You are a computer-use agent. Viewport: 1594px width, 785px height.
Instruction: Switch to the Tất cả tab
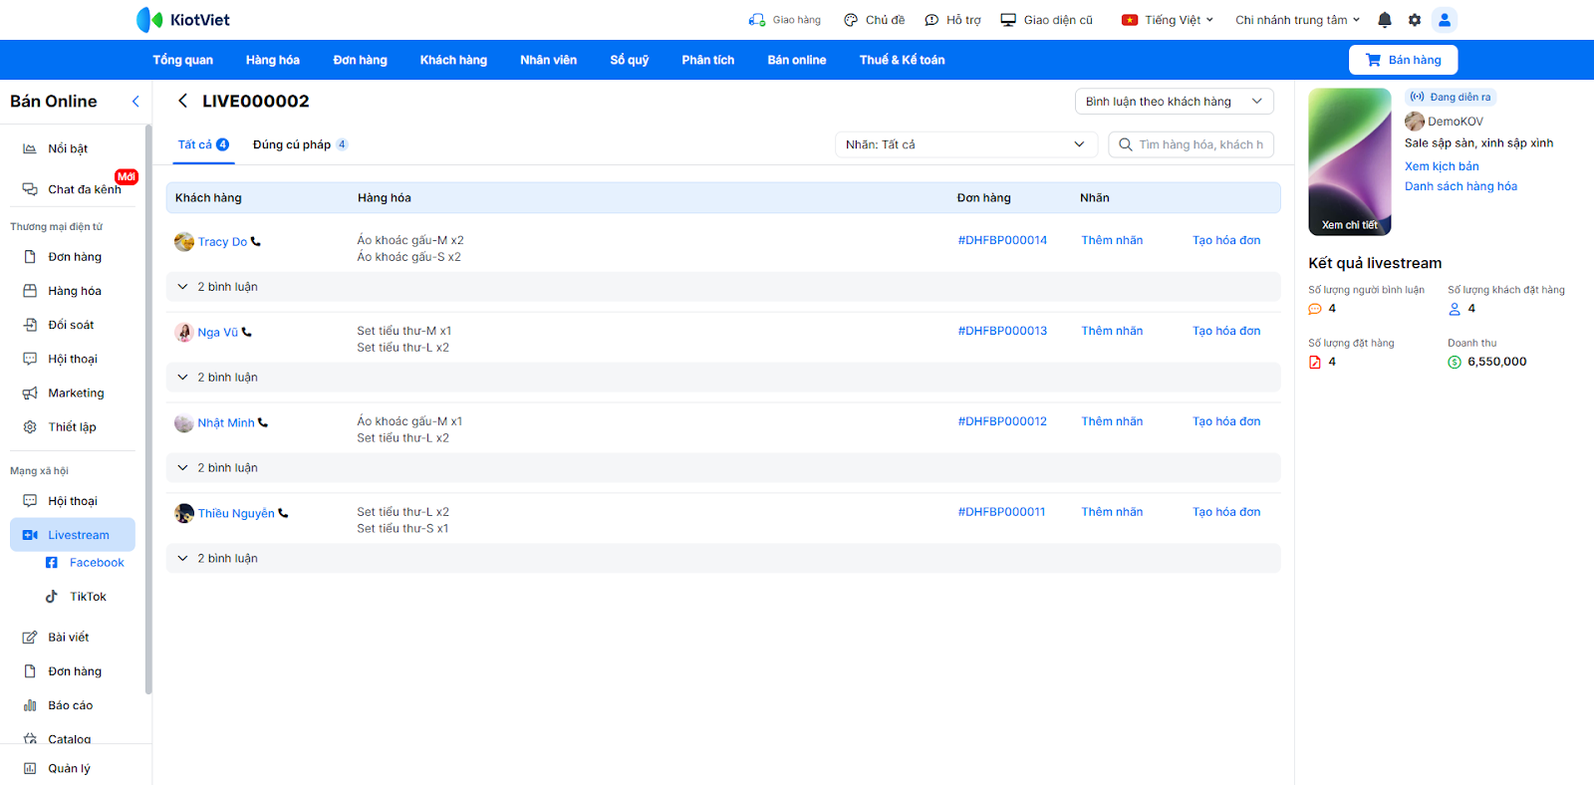pos(203,144)
